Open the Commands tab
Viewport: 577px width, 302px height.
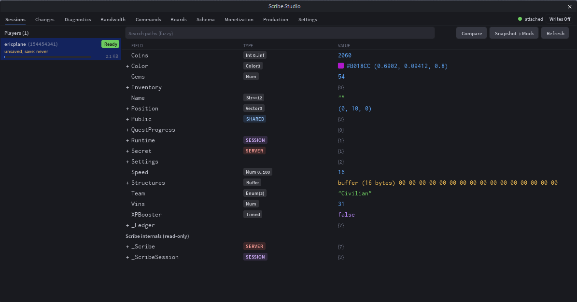148,19
